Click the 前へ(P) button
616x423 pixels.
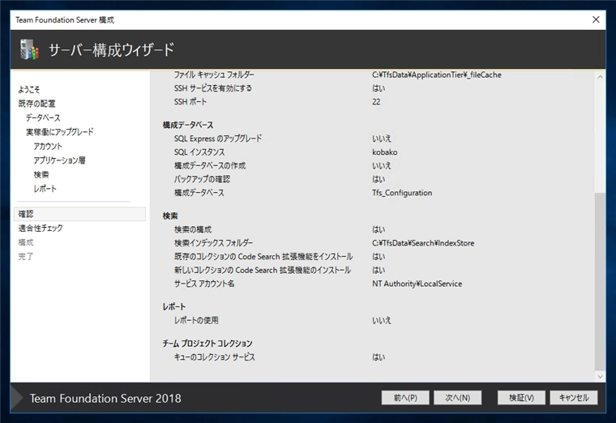click(405, 397)
